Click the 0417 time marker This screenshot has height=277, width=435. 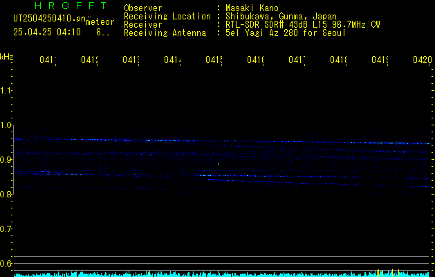click(x=297, y=60)
